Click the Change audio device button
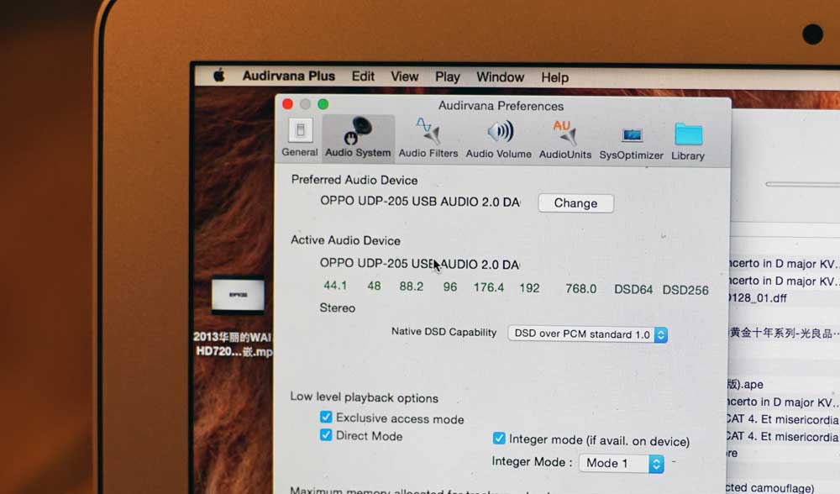 pyautogui.click(x=576, y=203)
